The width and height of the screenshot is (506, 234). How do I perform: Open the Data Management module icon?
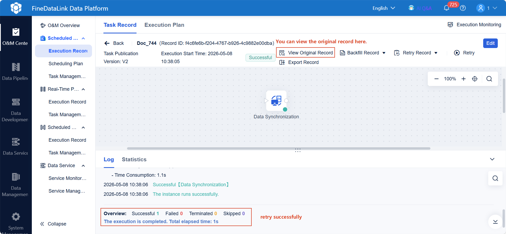click(x=16, y=177)
